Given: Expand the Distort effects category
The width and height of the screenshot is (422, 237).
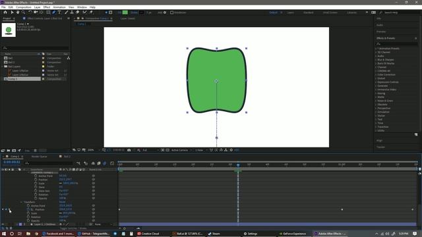Looking at the screenshot, I should click(376, 78).
